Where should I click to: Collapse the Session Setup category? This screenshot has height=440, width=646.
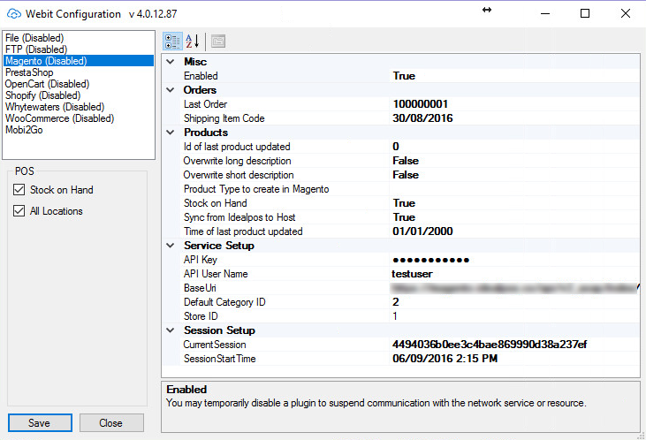pyautogui.click(x=171, y=330)
